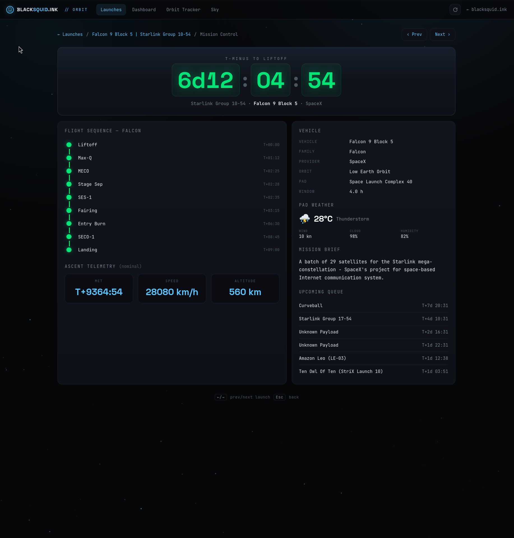Screen dimensions: 514x538
Task: Click the Blacksquid squid logo icon
Action: coord(10,10)
